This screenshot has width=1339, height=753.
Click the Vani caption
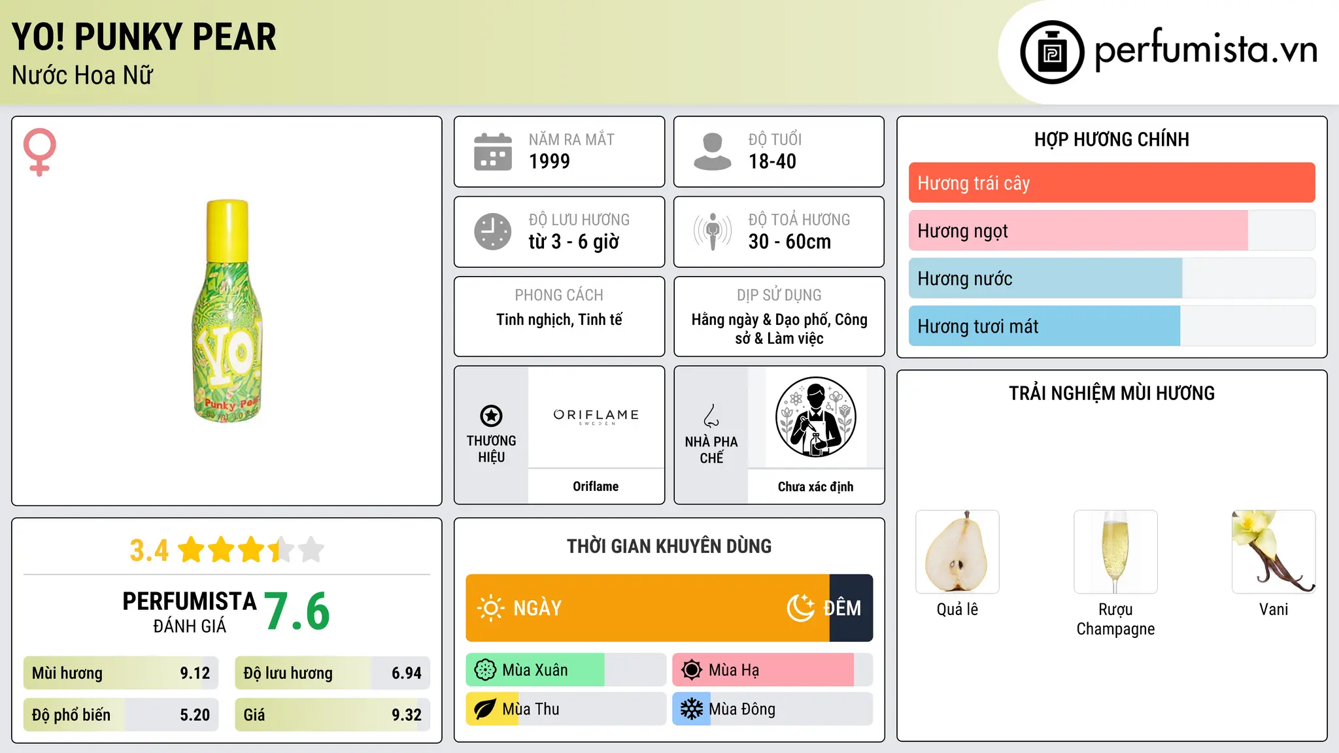pos(1274,609)
